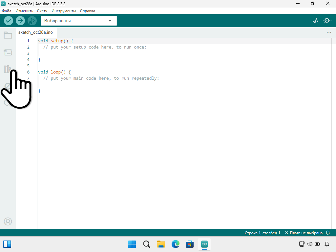Click the void loop() line of code
This screenshot has height=252, width=336.
click(x=54, y=72)
